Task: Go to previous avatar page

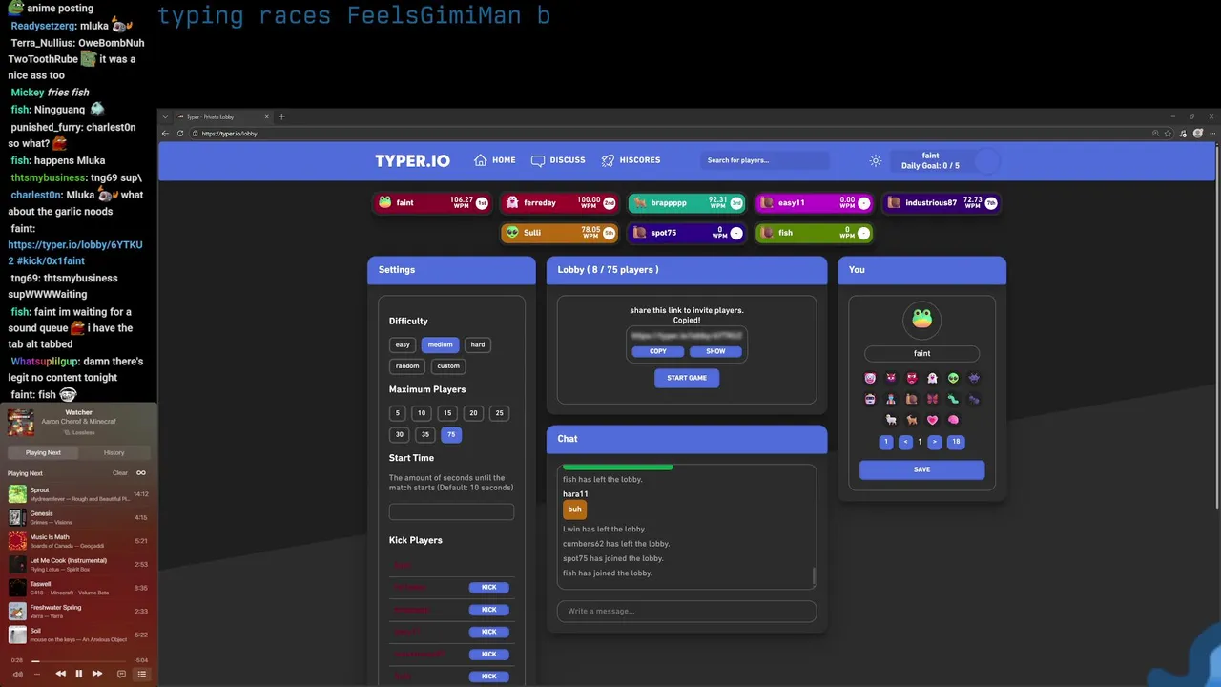Action: (905, 442)
